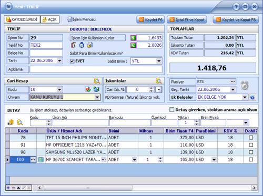Expand the Ünvanı KAMU KURUMU 1 dropdown
This screenshot has height=196, width=263.
[x=97, y=97]
